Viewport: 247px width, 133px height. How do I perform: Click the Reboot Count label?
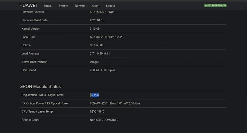(30, 120)
